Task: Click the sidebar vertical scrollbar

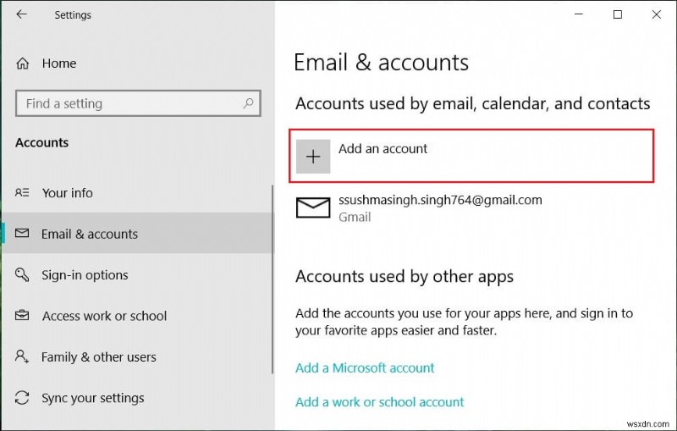Action: (x=272, y=279)
